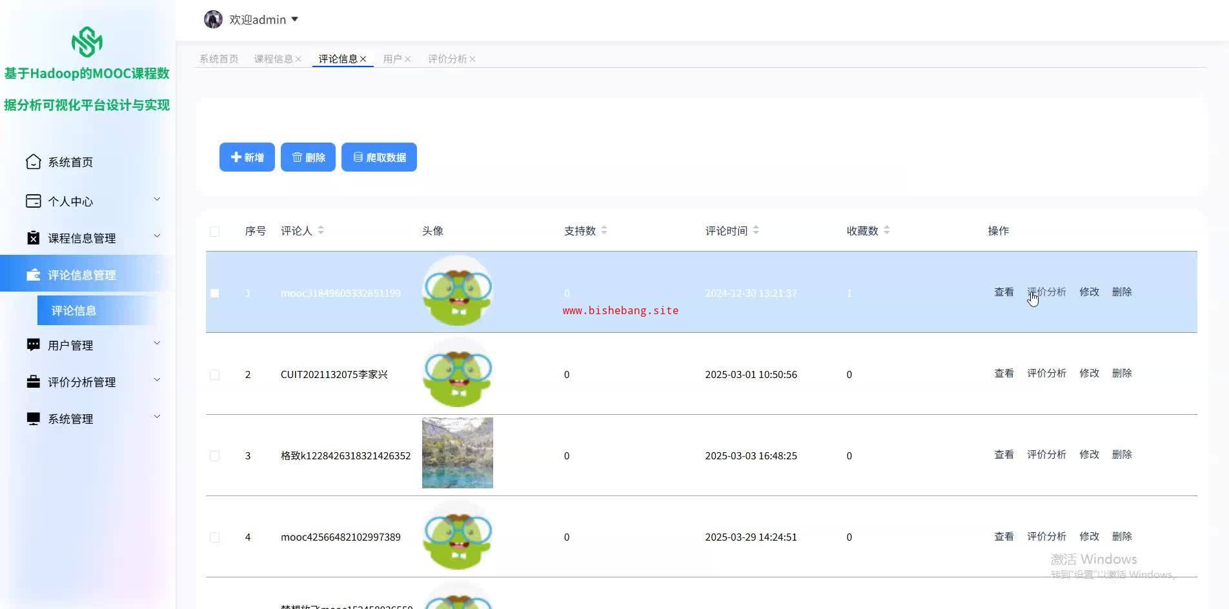Viewport: 1229px width, 609px height.
Task: Sort the table by 支持数
Action: [604, 230]
